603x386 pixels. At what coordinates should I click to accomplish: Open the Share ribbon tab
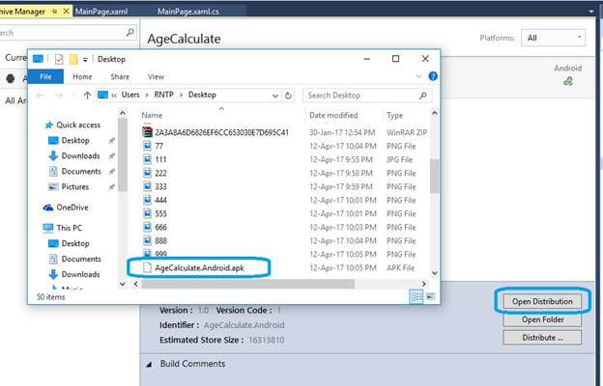pos(120,76)
